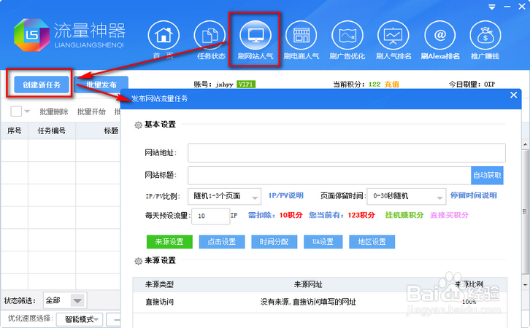Open the 首页 home icon

[x=164, y=36]
